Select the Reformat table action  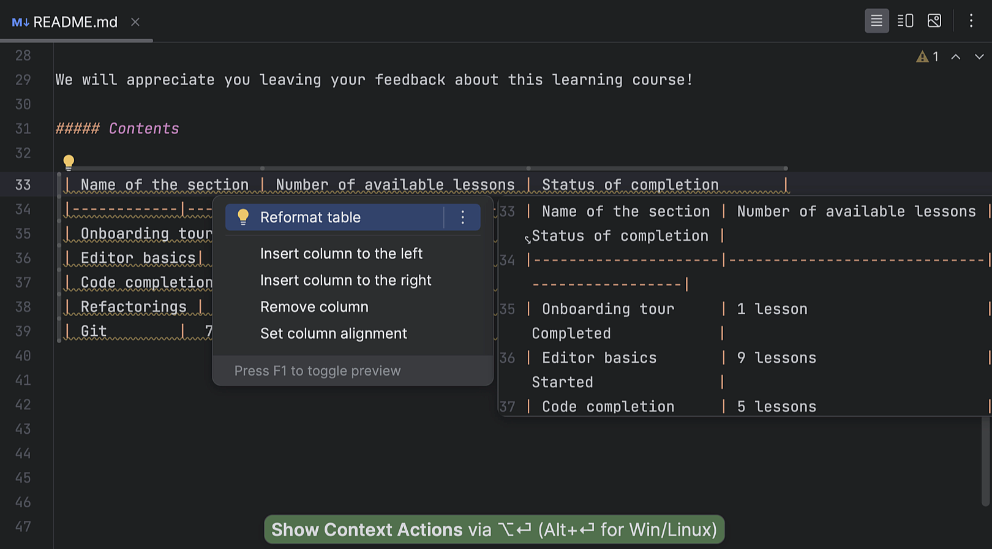tap(310, 217)
